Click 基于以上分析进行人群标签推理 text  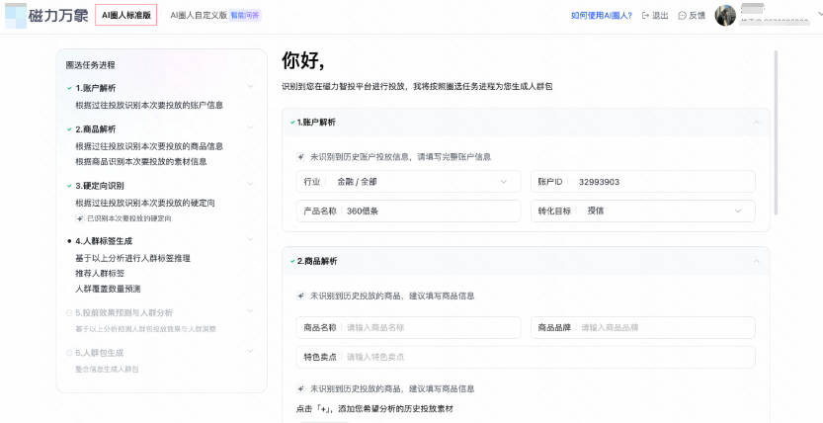pyautogui.click(x=132, y=258)
